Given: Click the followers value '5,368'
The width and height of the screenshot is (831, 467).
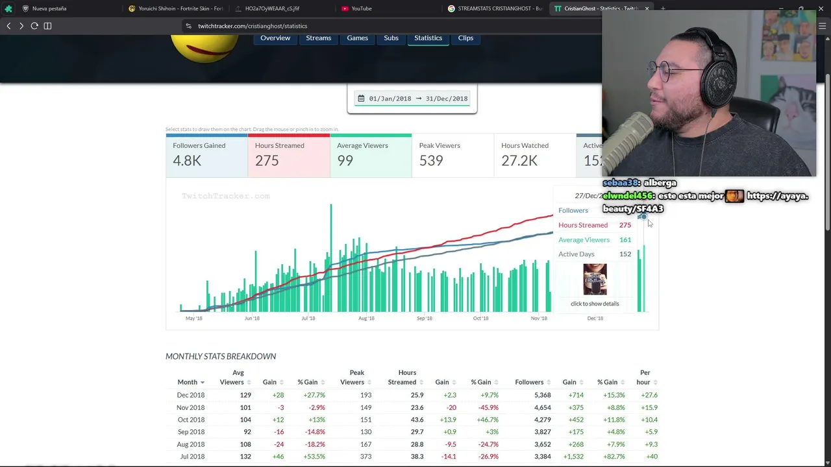Looking at the screenshot, I should click(542, 395).
